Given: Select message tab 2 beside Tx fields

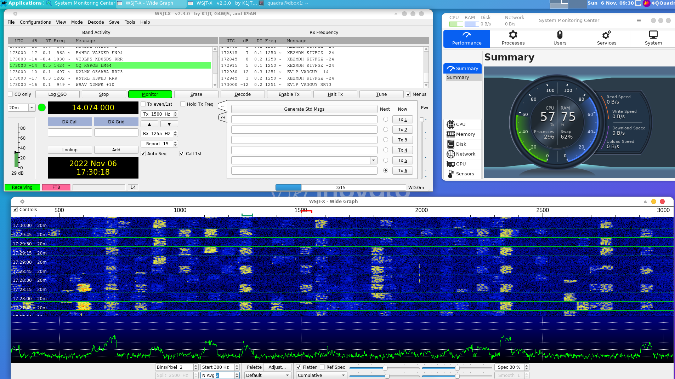Looking at the screenshot, I should (x=222, y=117).
